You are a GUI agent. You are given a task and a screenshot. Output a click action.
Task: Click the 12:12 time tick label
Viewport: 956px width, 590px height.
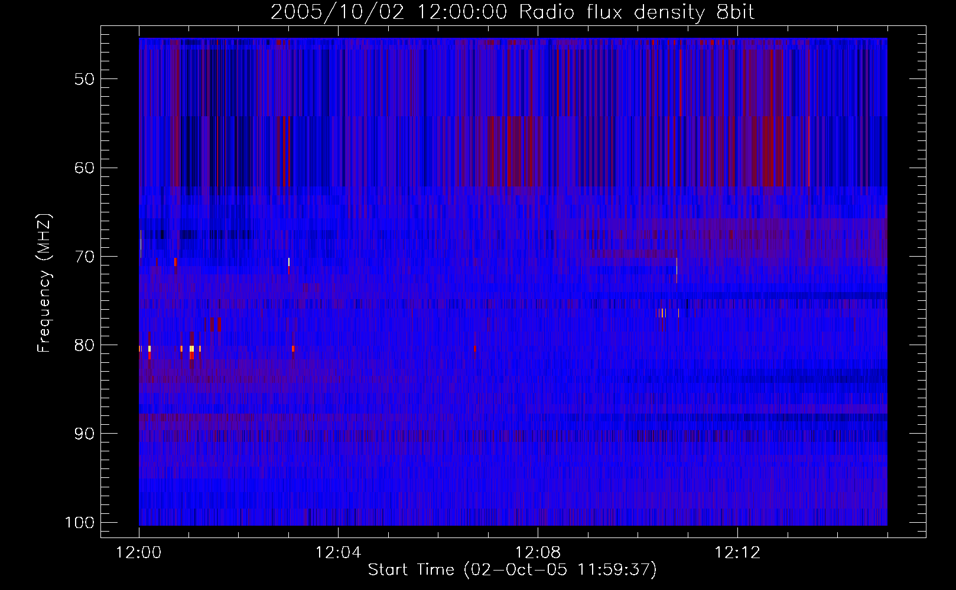(737, 553)
